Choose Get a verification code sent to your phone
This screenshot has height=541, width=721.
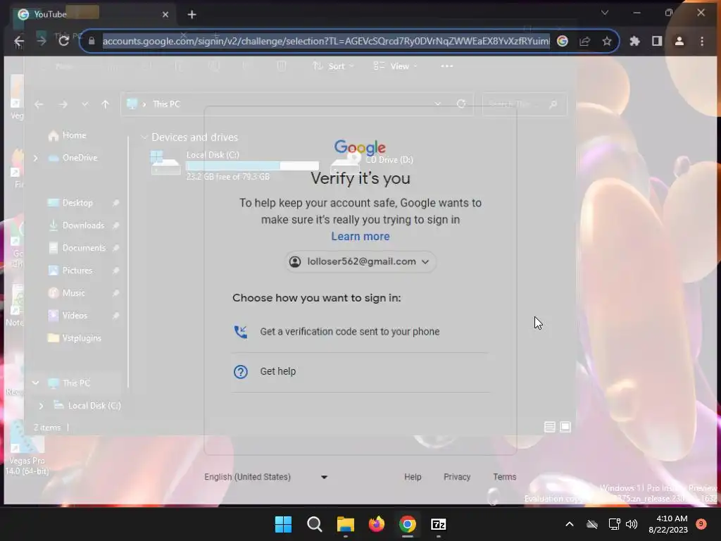(x=360, y=332)
